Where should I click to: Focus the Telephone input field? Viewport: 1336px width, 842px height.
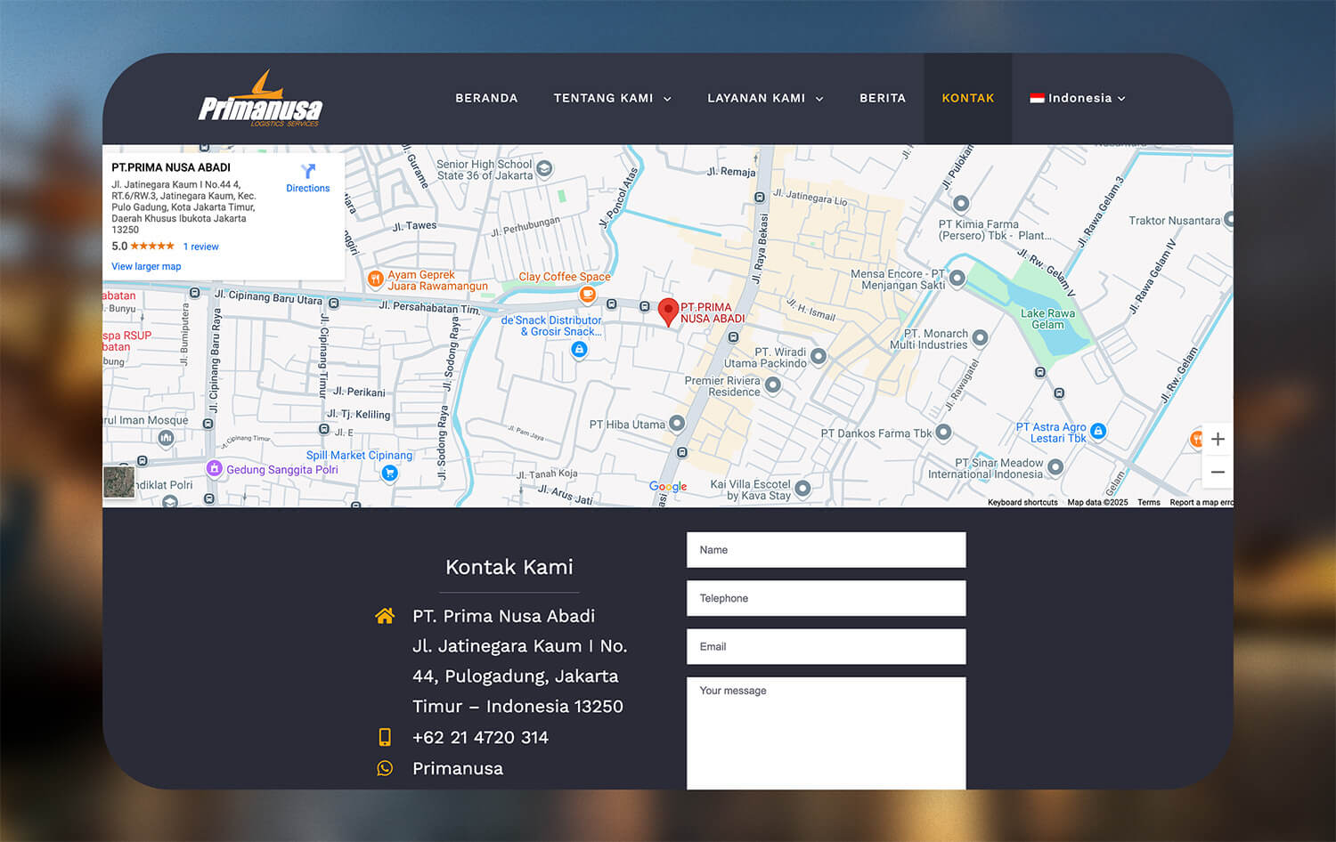827,598
